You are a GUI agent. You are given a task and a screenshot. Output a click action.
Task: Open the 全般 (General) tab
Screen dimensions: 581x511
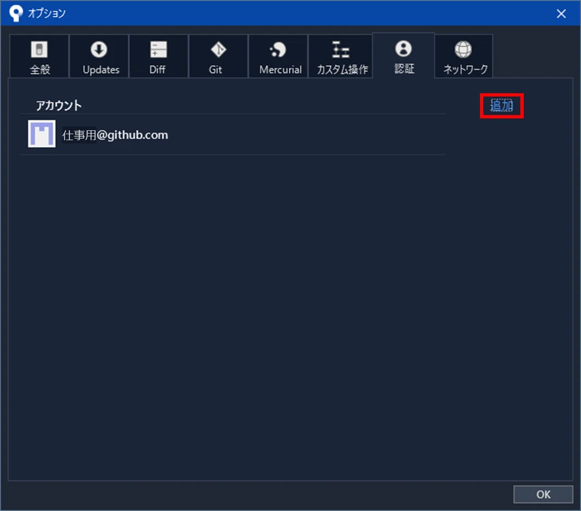39,57
